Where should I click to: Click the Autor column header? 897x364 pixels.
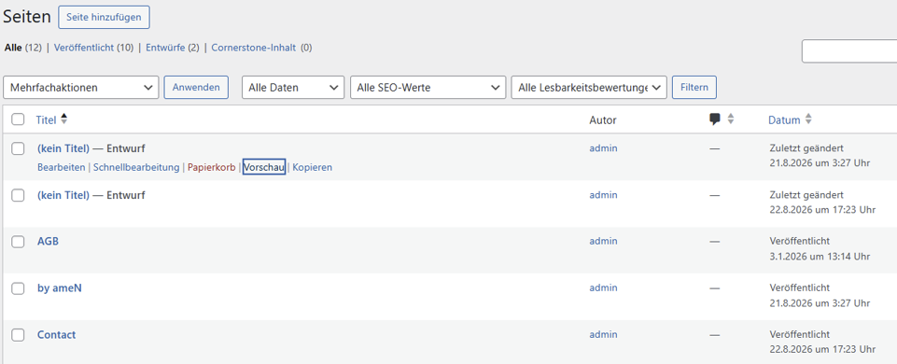tap(603, 120)
